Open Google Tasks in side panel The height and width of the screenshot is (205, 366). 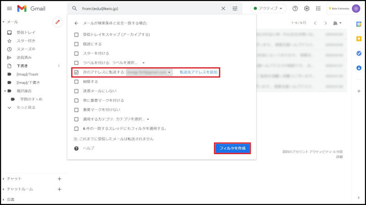[x=359, y=53]
